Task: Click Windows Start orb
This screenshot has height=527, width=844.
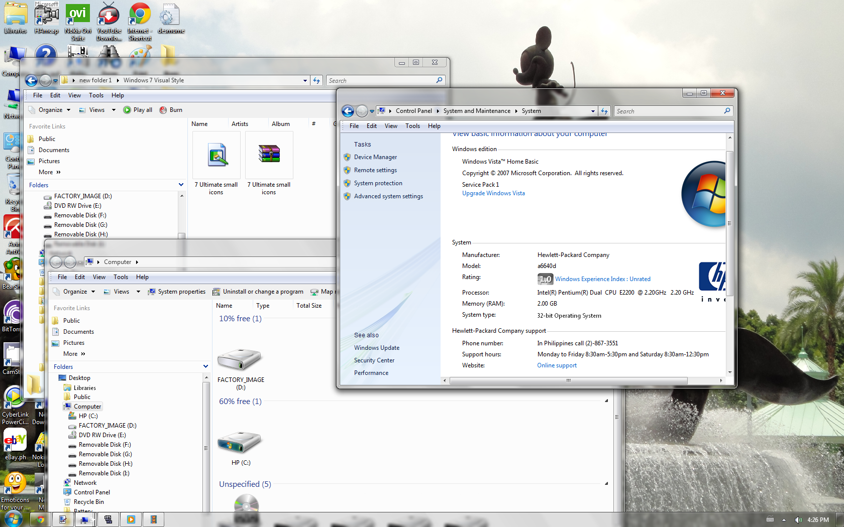Action: [13, 519]
